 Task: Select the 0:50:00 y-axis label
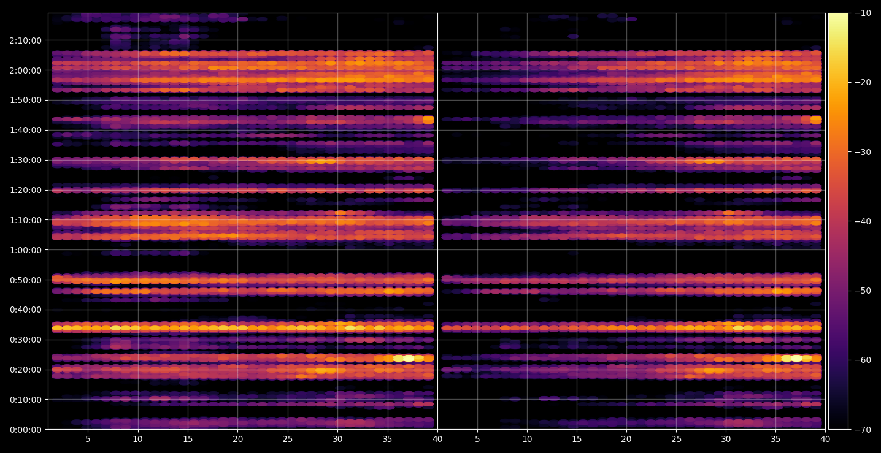click(x=26, y=280)
